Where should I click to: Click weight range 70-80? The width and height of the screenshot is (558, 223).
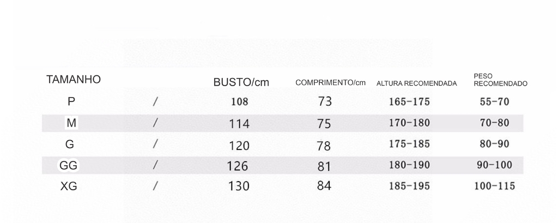pyautogui.click(x=495, y=123)
